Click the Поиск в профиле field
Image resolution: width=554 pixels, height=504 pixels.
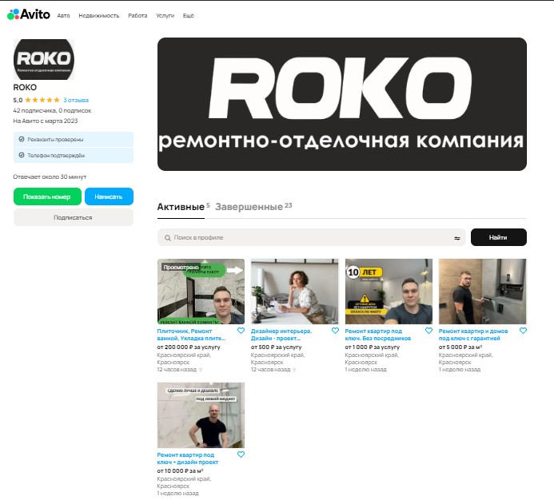point(311,237)
